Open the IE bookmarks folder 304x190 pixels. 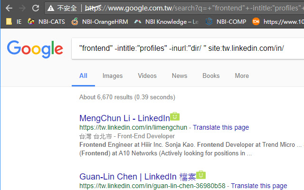[14, 21]
